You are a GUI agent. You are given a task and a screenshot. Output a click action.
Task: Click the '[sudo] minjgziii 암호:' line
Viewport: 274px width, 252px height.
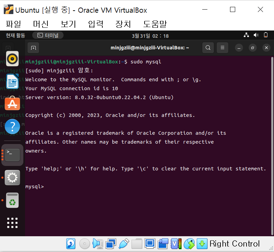coord(59,71)
